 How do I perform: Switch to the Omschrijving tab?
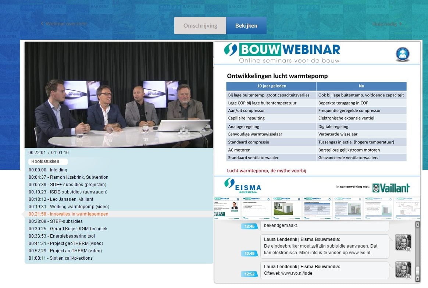pyautogui.click(x=200, y=26)
